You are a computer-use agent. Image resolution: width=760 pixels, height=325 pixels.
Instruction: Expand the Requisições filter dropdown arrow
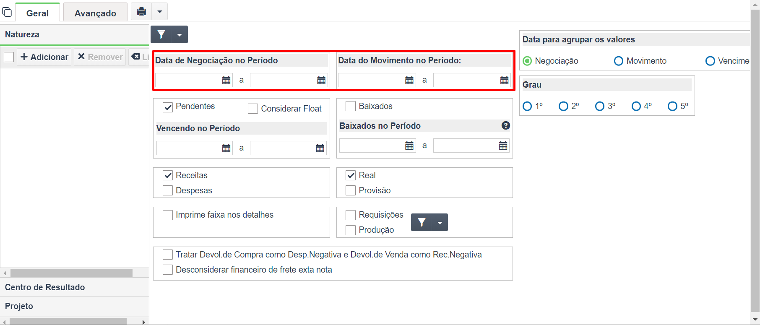click(440, 222)
